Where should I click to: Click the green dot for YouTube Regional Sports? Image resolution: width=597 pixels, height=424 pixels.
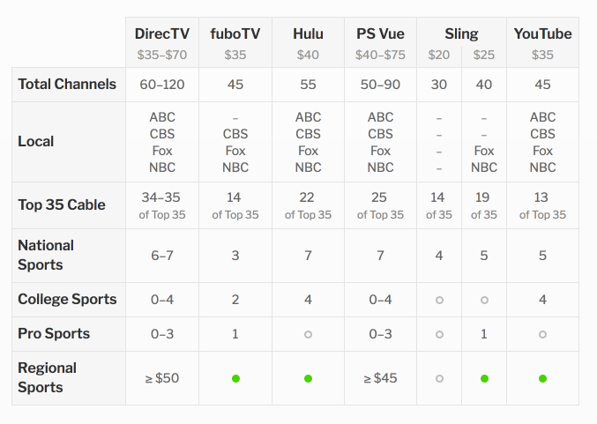pyautogui.click(x=542, y=378)
